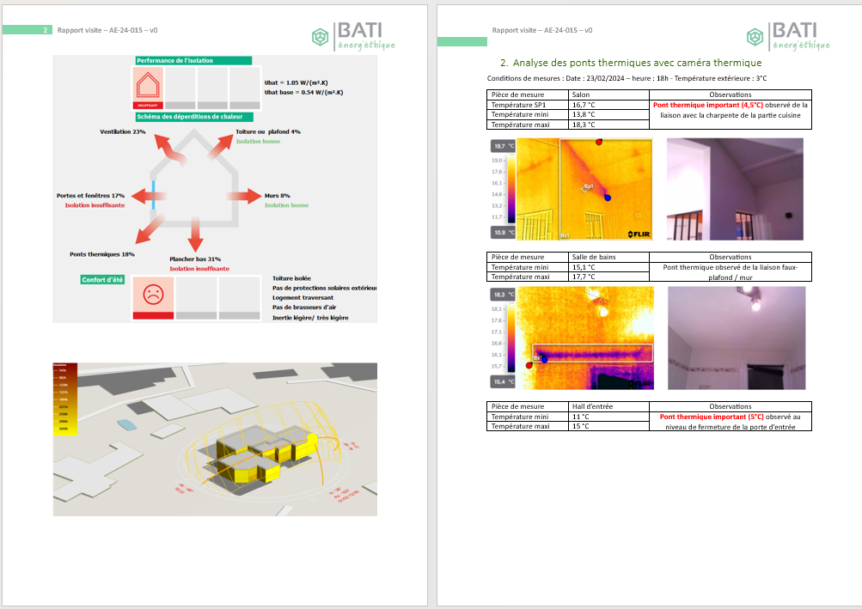Click the Portes et fenêtres heat loss arrow

(149, 196)
